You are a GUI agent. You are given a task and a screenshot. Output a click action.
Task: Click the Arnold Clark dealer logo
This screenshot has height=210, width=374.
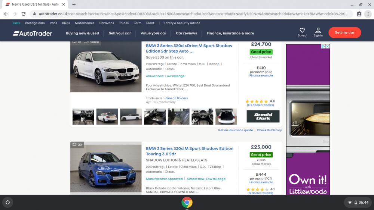point(263,116)
